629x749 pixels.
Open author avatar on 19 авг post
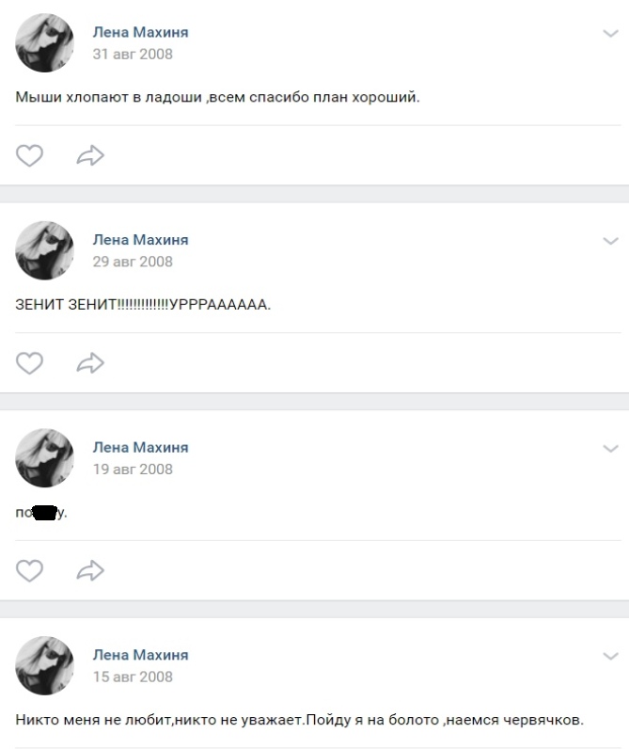pos(45,458)
